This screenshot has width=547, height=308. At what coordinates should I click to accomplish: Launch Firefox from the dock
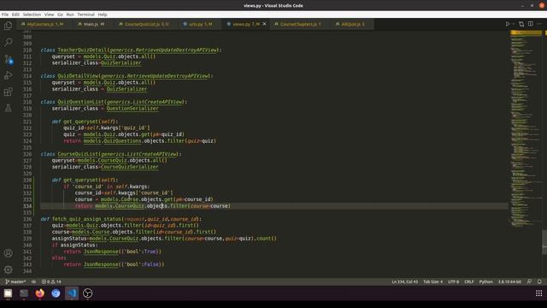coord(40,293)
